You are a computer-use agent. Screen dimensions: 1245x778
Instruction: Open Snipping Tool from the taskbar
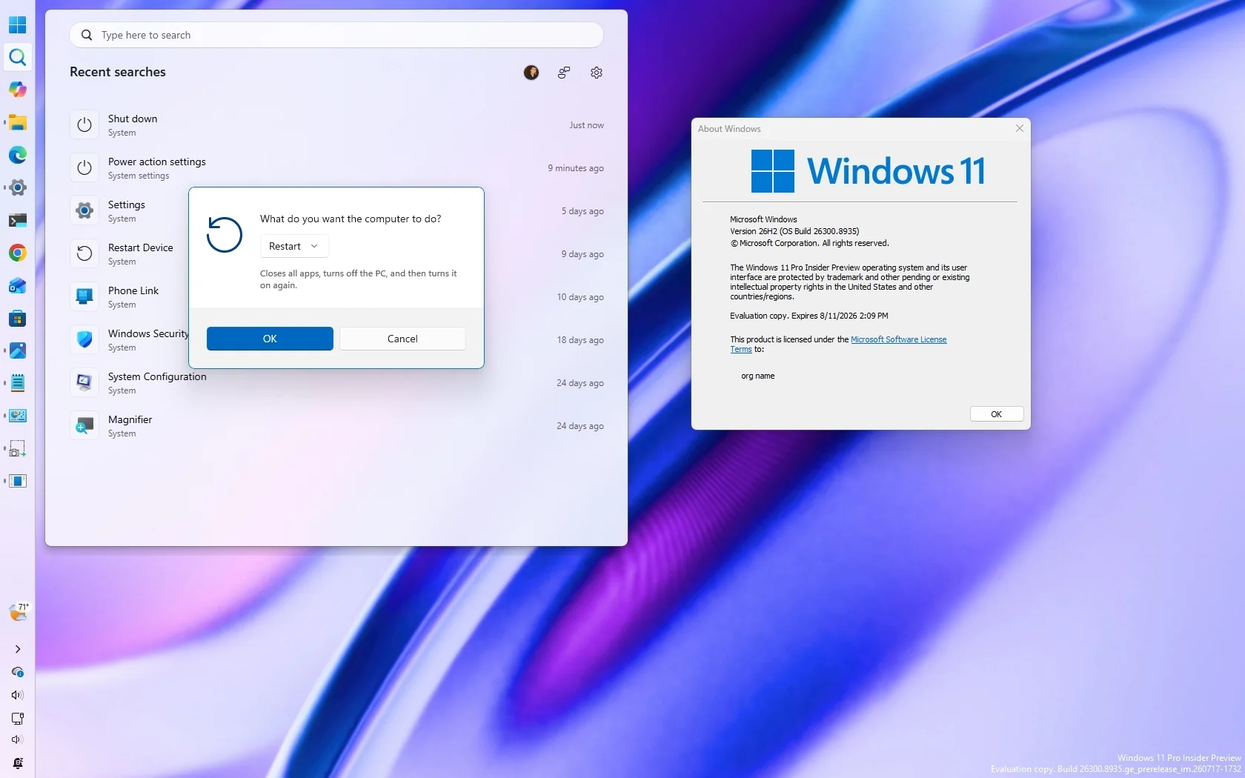(17, 448)
